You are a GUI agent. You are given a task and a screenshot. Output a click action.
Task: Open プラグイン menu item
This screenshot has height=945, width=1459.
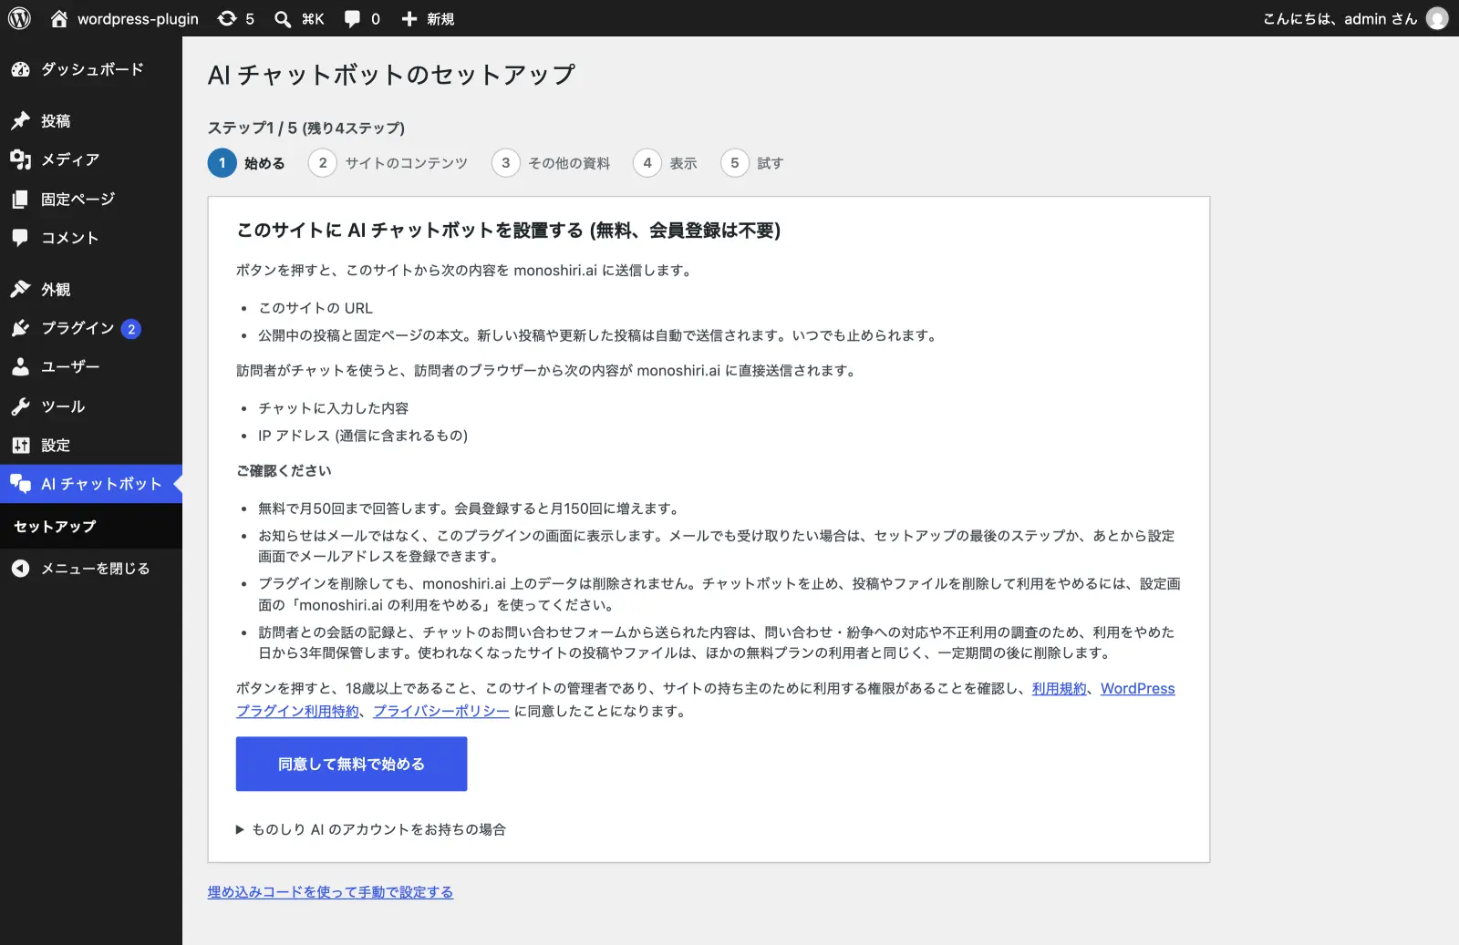[x=91, y=328]
